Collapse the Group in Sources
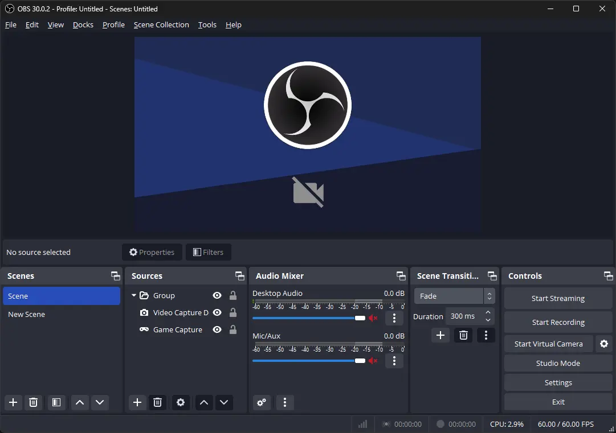The image size is (616, 433). tap(134, 295)
